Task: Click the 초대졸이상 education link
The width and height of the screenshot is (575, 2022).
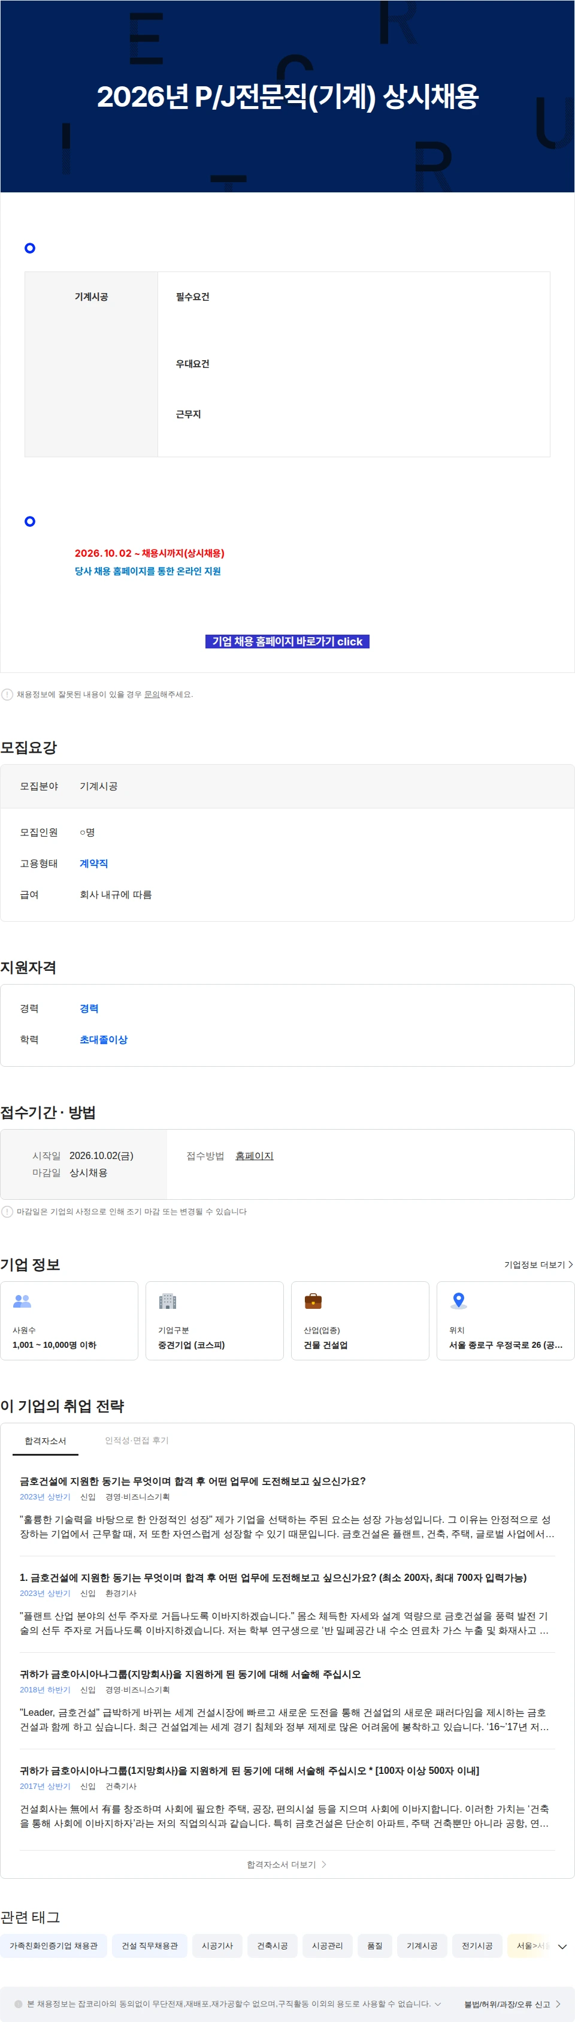Action: click(x=104, y=1039)
